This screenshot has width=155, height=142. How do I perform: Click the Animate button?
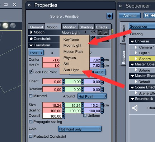click(x=130, y=16)
